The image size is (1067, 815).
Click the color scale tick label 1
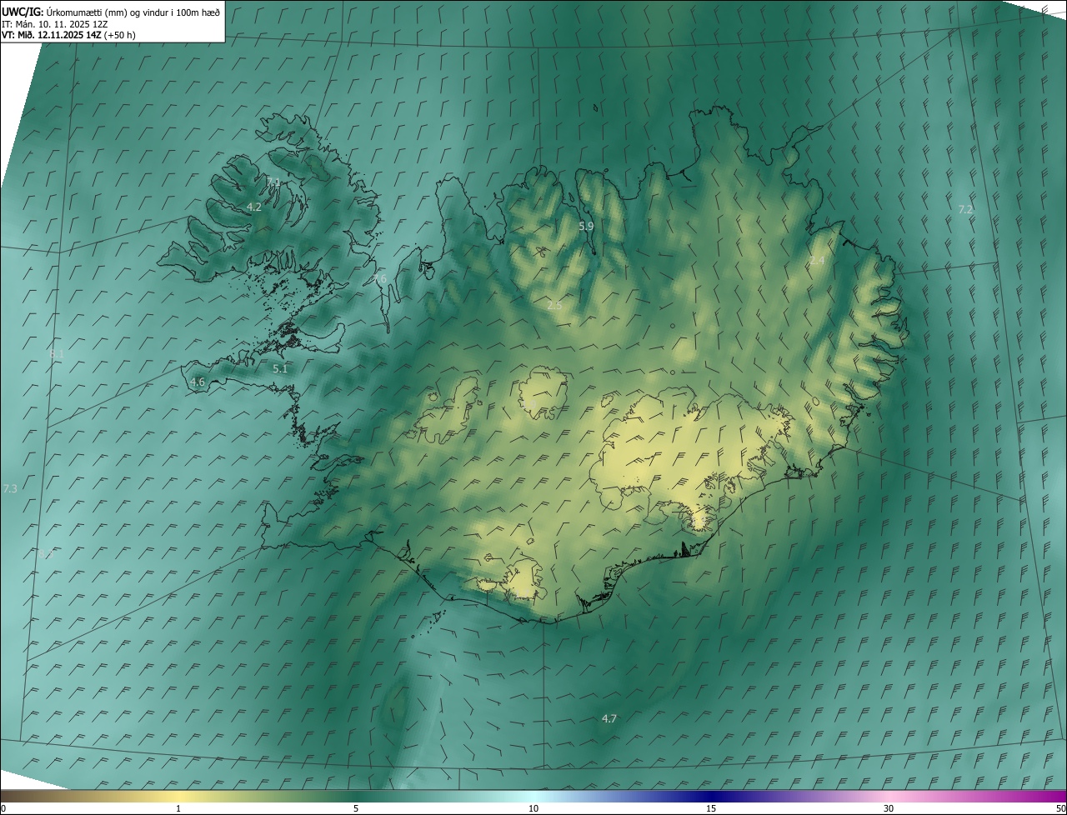(178, 809)
